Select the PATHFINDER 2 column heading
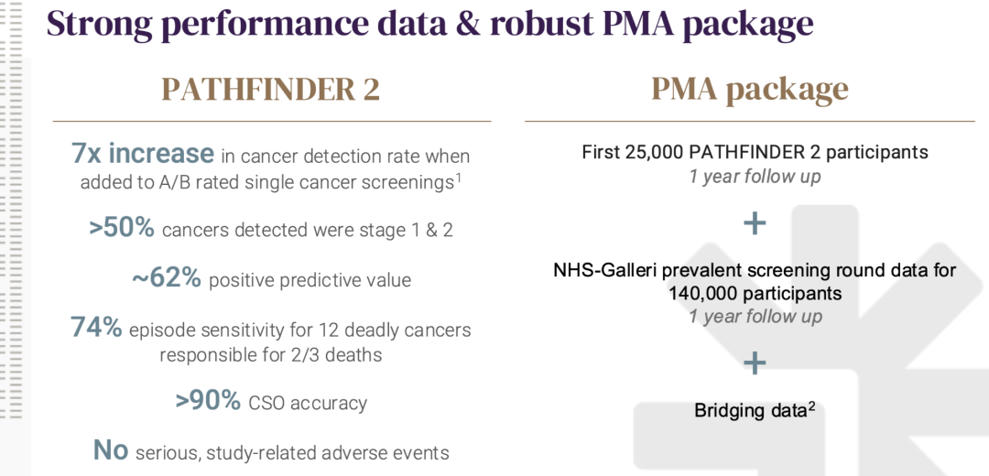Viewport: 989px width, 476px height. [270, 90]
